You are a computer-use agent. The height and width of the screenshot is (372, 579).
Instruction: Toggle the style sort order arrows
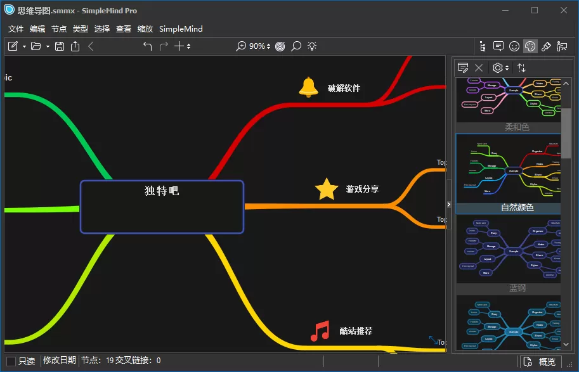tap(521, 67)
